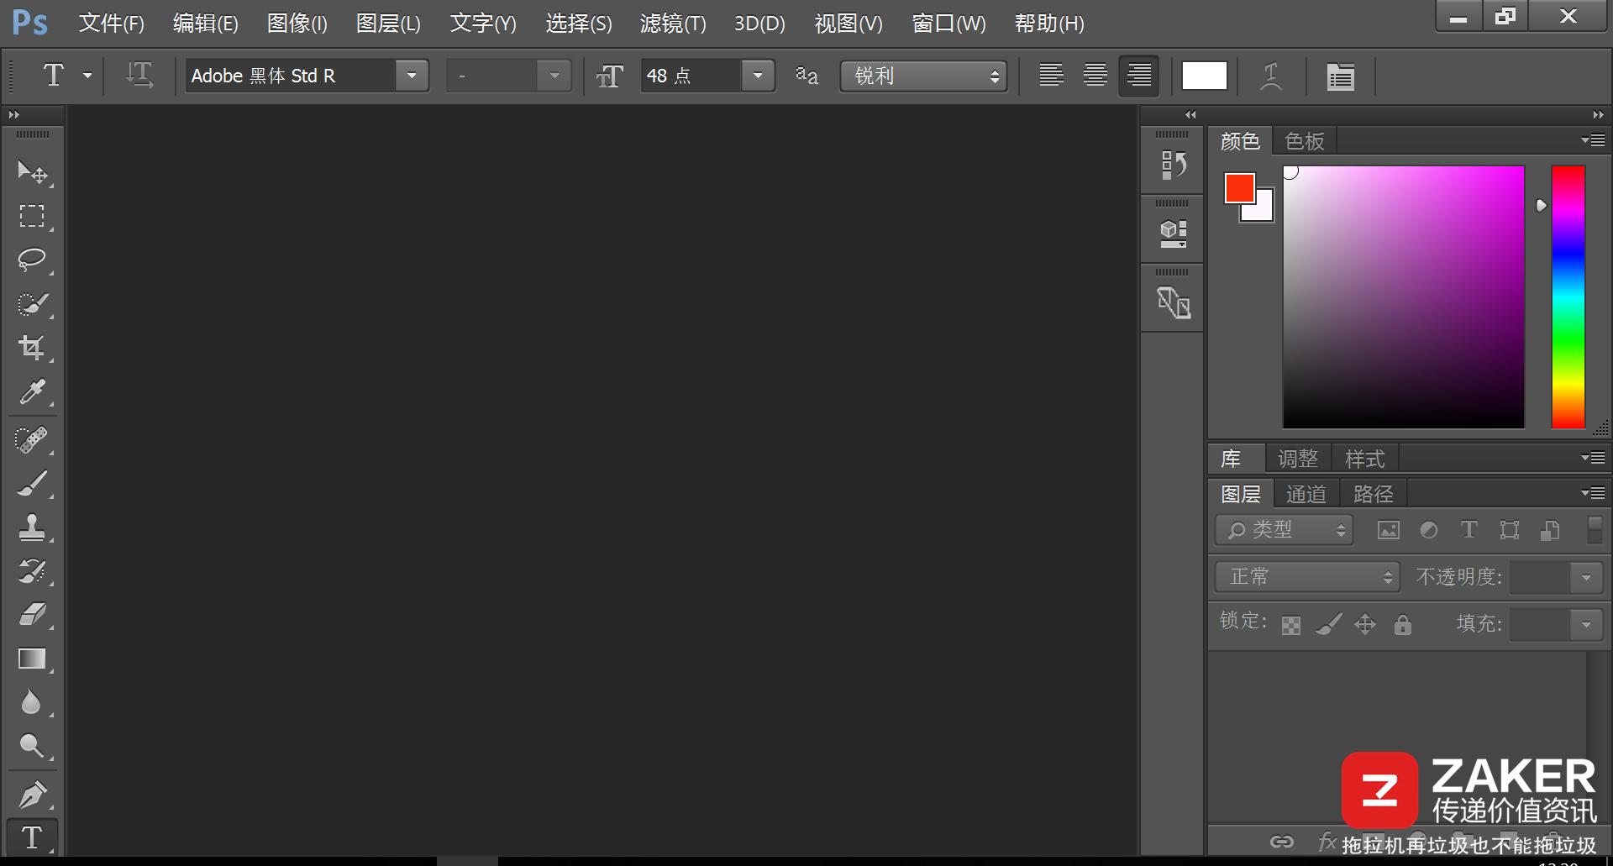This screenshot has height=866, width=1613.
Task: Open layer filter type dropdown 类型
Action: coord(1284,530)
